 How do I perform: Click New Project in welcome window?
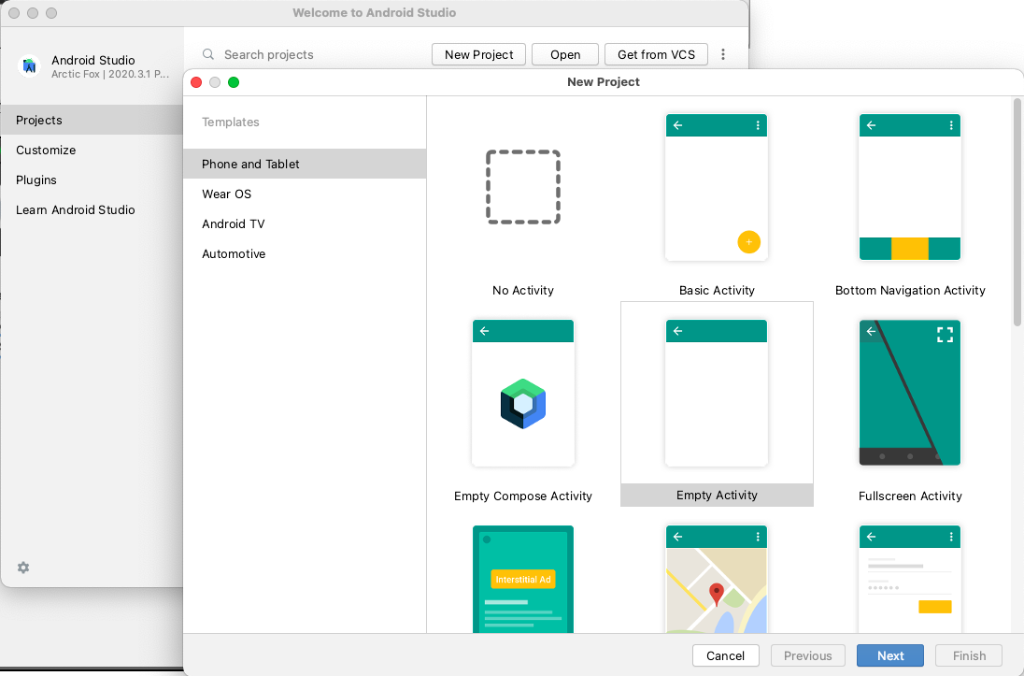coord(478,54)
